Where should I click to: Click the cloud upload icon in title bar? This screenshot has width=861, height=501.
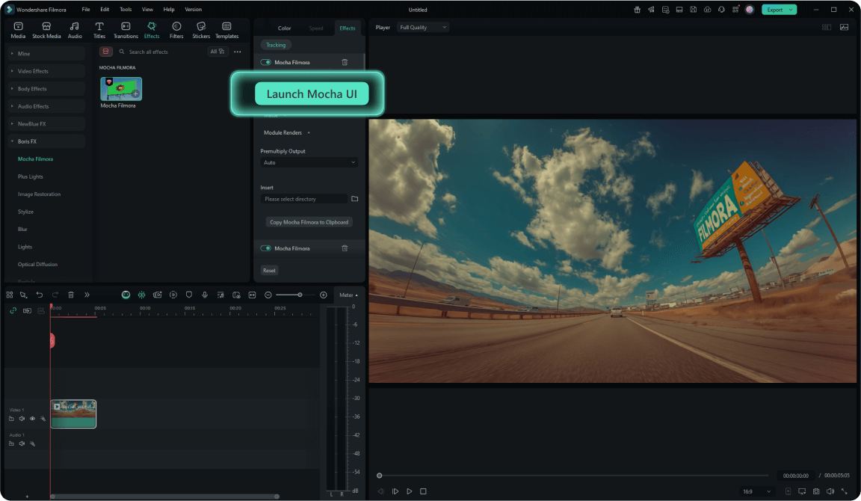pos(707,9)
